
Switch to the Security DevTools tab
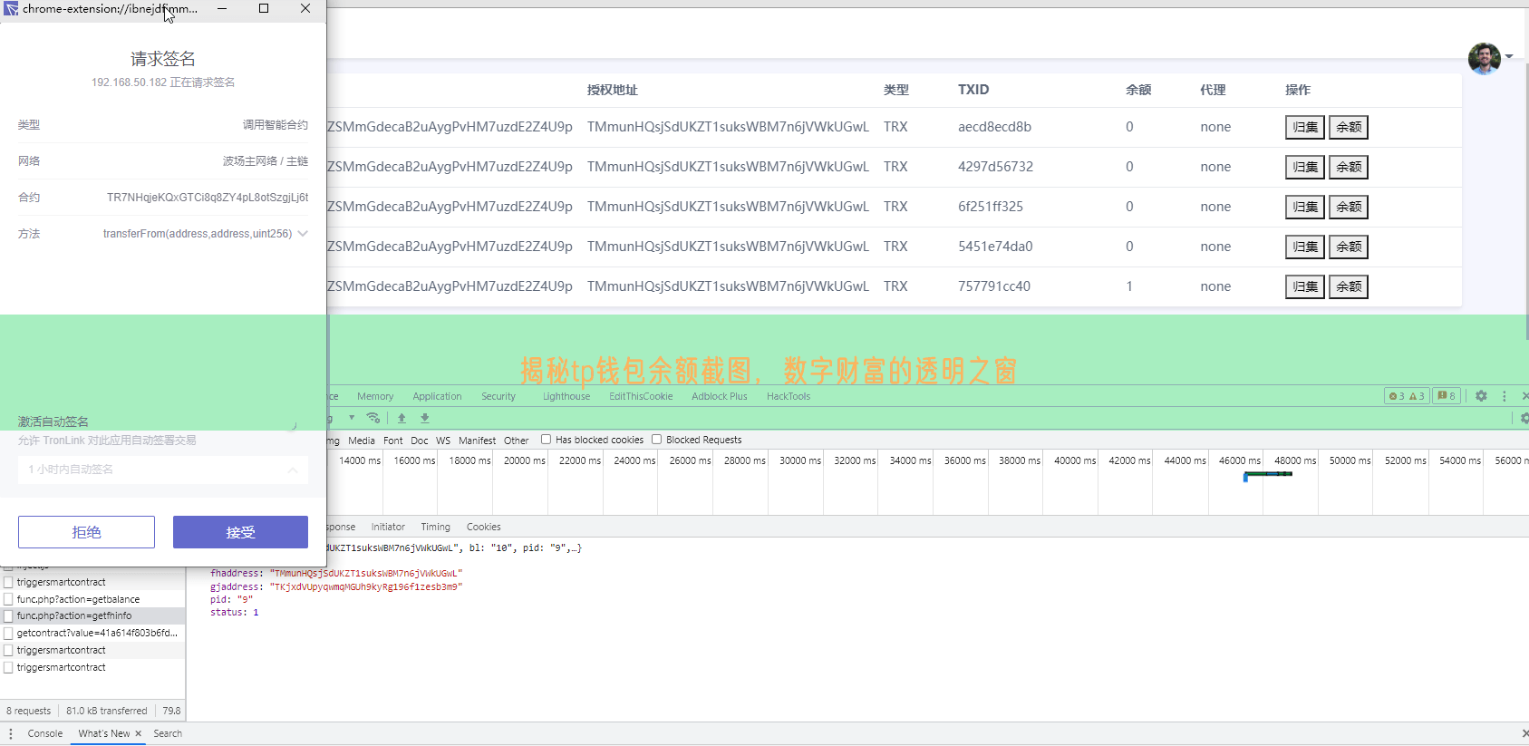[498, 396]
